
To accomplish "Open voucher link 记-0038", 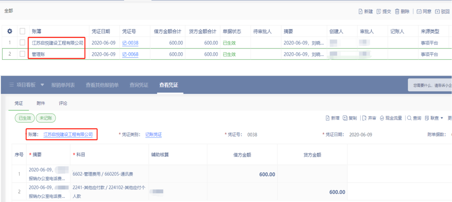I will [x=130, y=43].
